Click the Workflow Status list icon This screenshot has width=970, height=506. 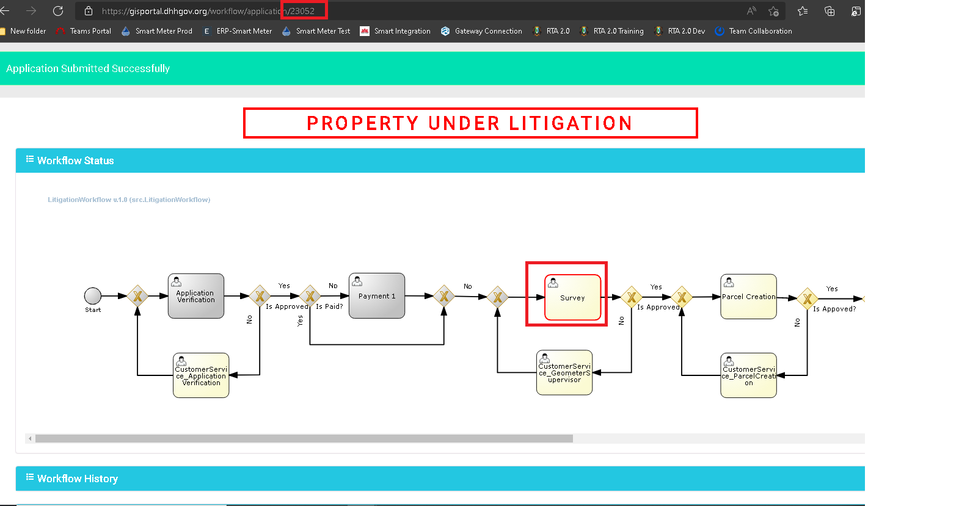click(30, 159)
